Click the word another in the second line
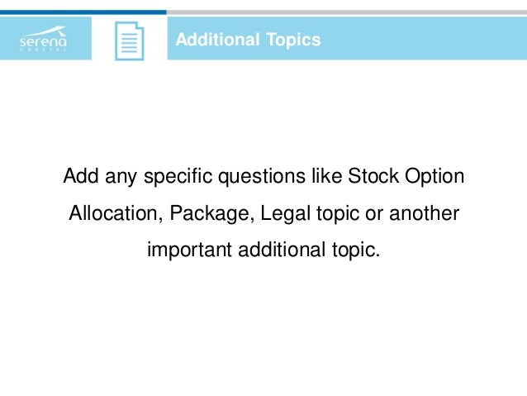Image resolution: width=527 pixels, height=396 pixels. [x=424, y=213]
